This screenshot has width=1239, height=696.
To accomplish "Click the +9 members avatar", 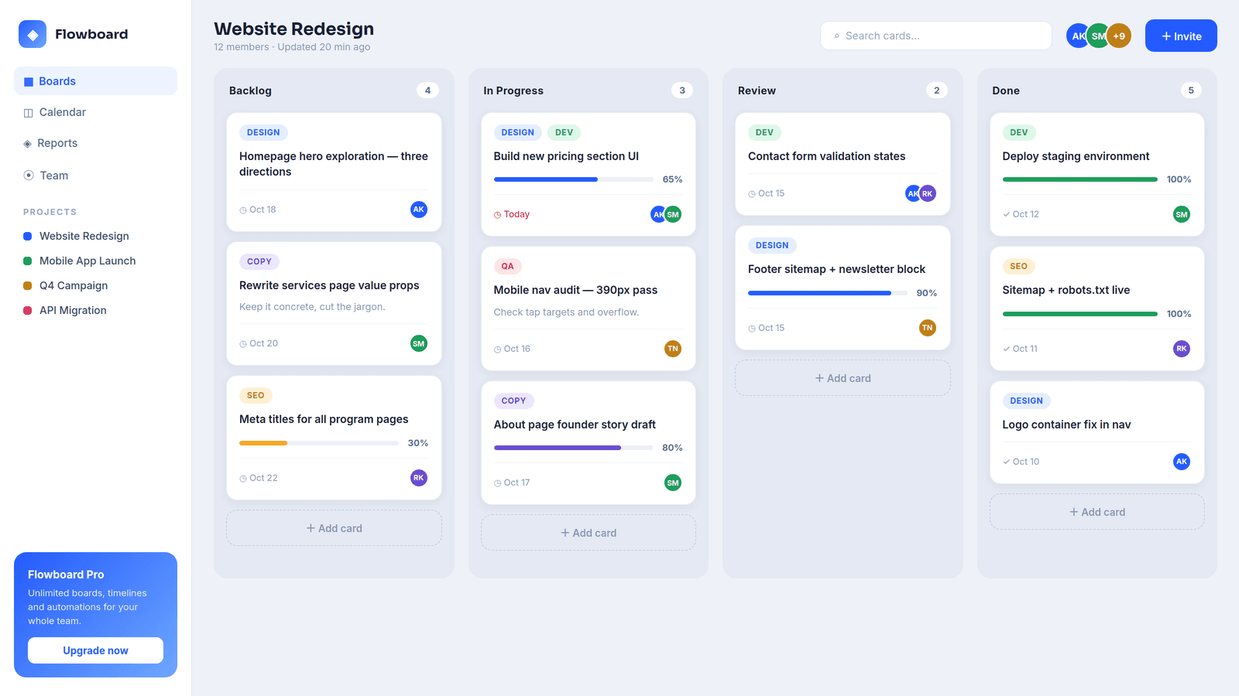I will click(1119, 36).
